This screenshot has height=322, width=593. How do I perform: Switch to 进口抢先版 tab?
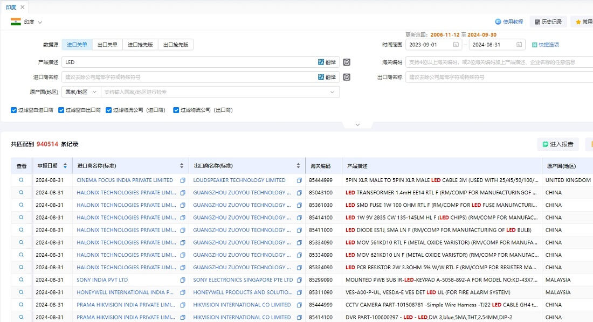[x=140, y=45]
